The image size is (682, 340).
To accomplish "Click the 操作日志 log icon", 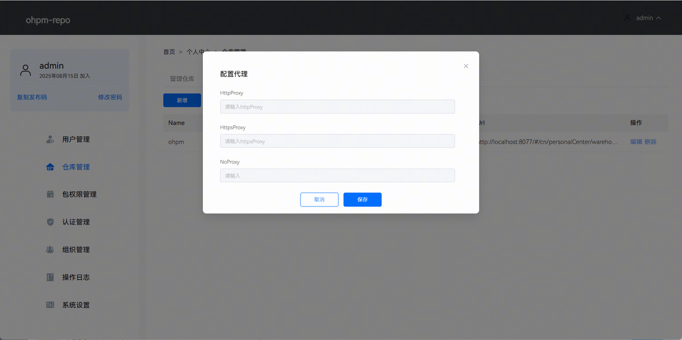I will pos(50,278).
